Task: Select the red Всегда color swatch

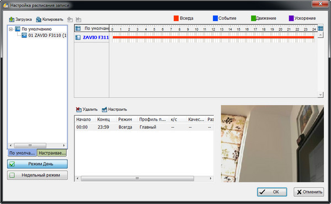Action: click(x=176, y=18)
